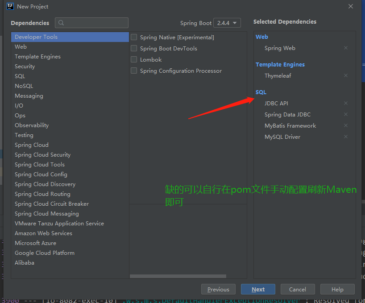Screen dimensions: 365x303
Task: Select VMware Tanzu Application Service category
Action: coord(70,224)
